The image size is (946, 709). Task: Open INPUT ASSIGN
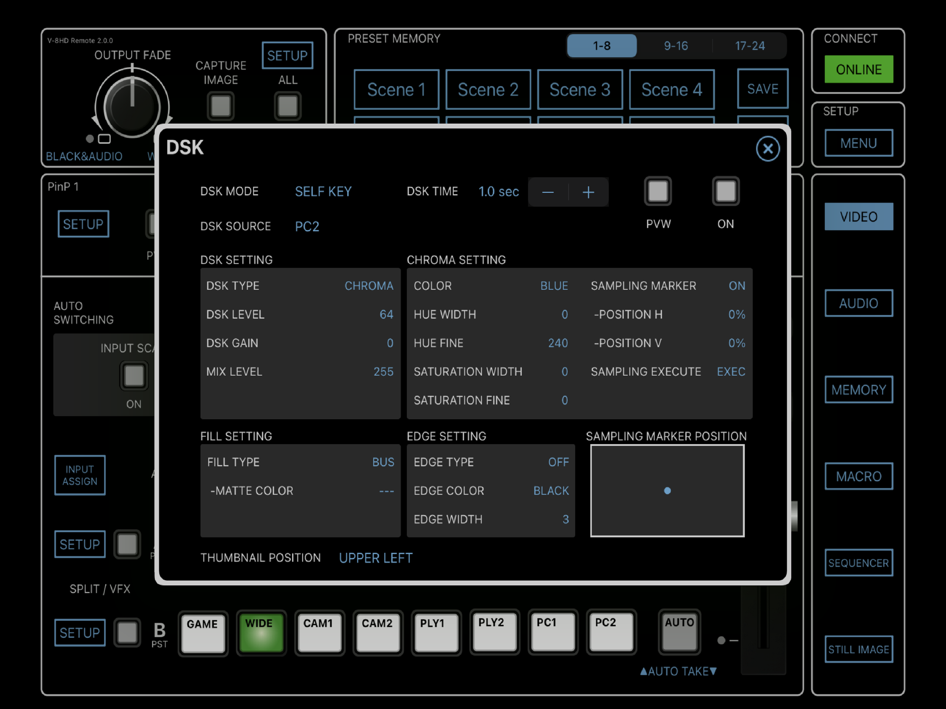click(x=80, y=475)
